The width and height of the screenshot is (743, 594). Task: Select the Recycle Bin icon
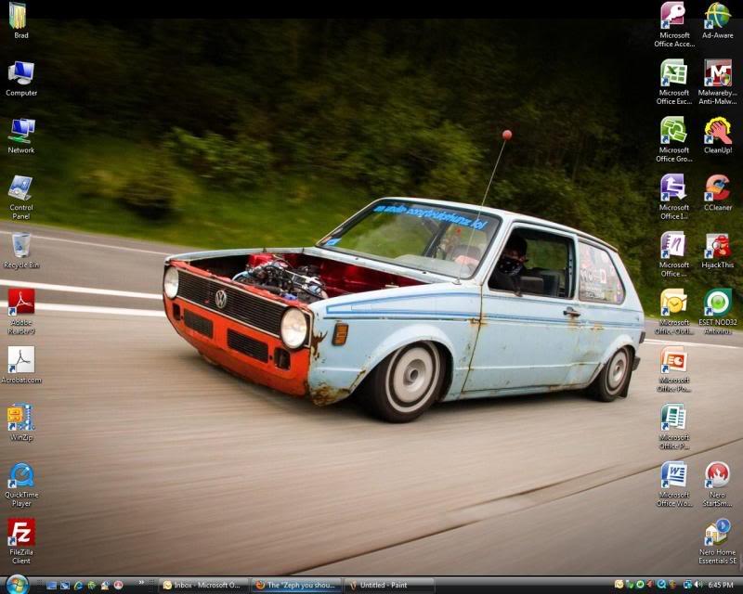click(x=21, y=251)
